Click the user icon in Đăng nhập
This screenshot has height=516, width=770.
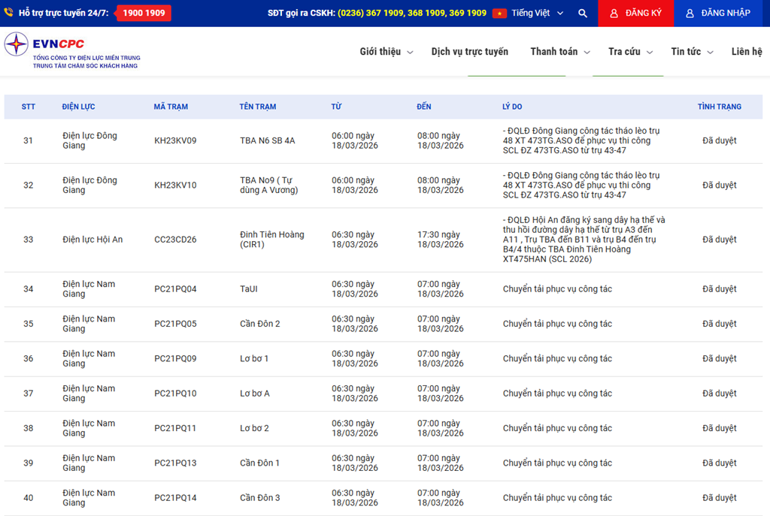tap(690, 14)
